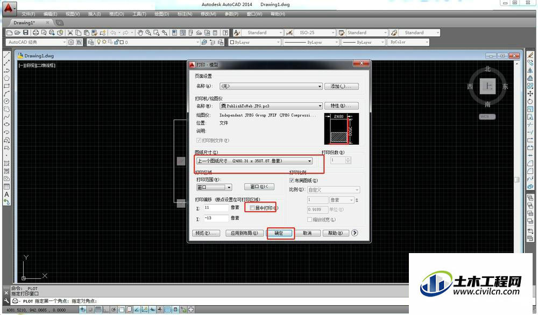Open the 视图(V) menu
The width and height of the screenshot is (538, 315).
73,14
